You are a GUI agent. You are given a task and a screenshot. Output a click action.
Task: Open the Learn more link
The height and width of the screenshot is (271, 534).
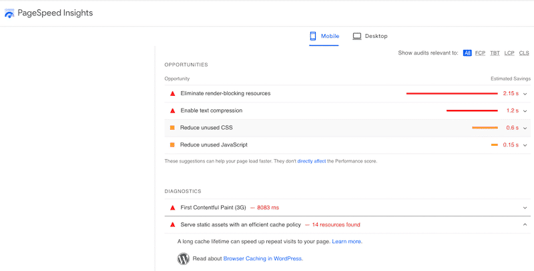click(x=346, y=242)
